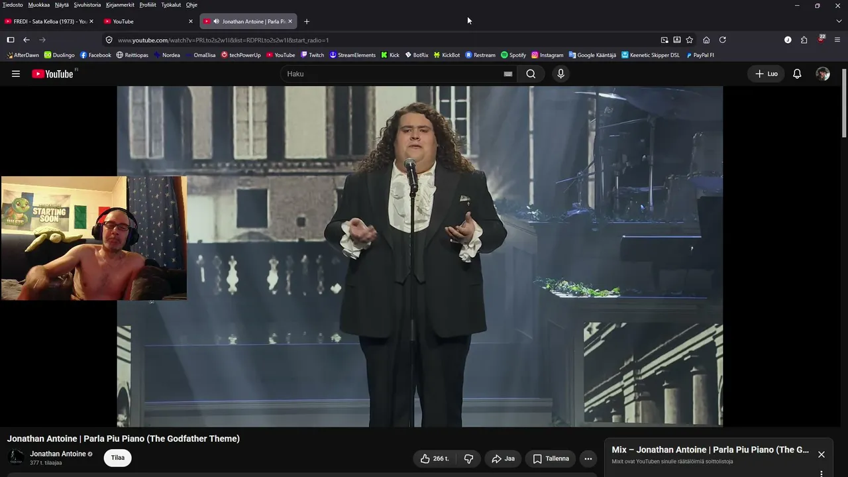Open the Työkalut menu
The image size is (848, 477).
171,5
